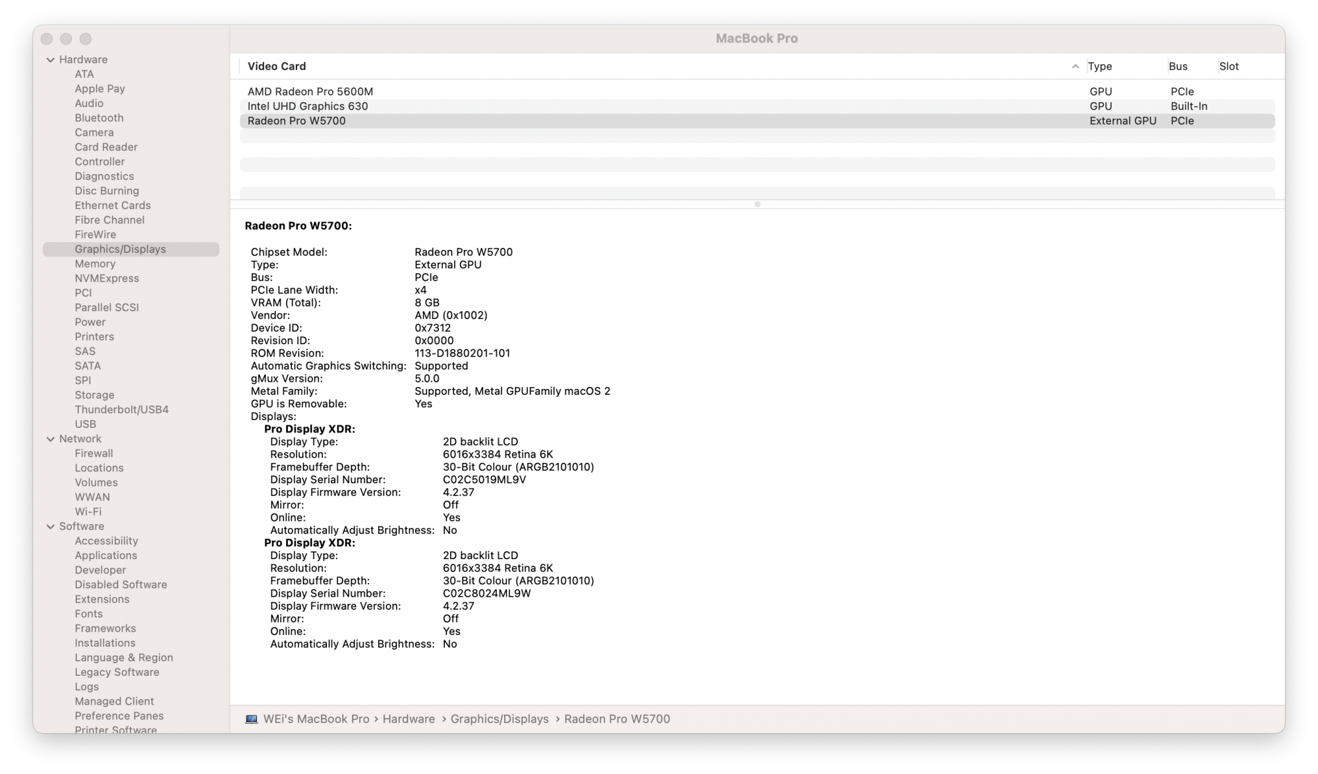Open Power in the sidebar

tap(90, 322)
